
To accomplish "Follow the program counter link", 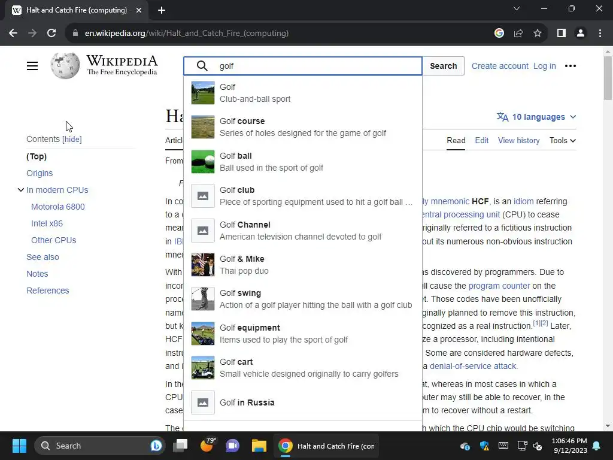I will click(499, 286).
